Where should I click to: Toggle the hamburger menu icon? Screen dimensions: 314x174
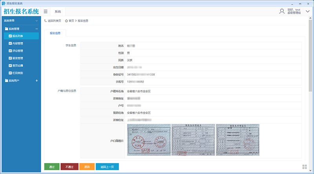pyautogui.click(x=46, y=12)
